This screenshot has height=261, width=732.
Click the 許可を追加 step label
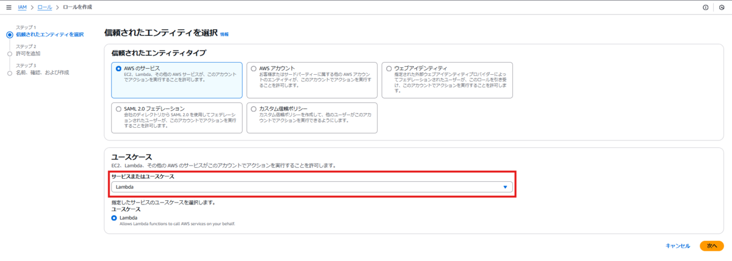(x=28, y=53)
